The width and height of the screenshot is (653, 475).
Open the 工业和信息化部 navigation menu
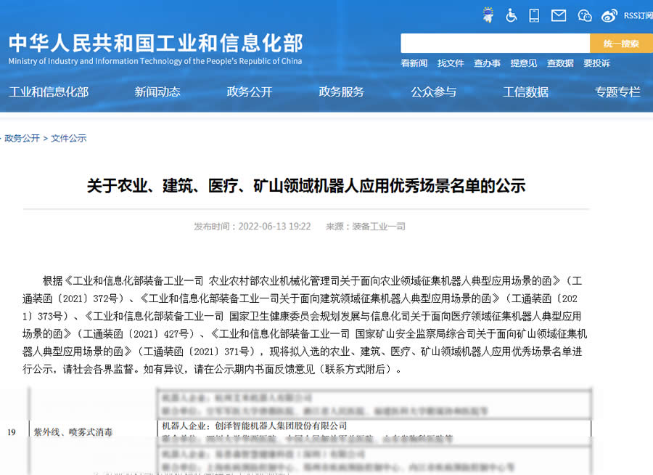(49, 92)
